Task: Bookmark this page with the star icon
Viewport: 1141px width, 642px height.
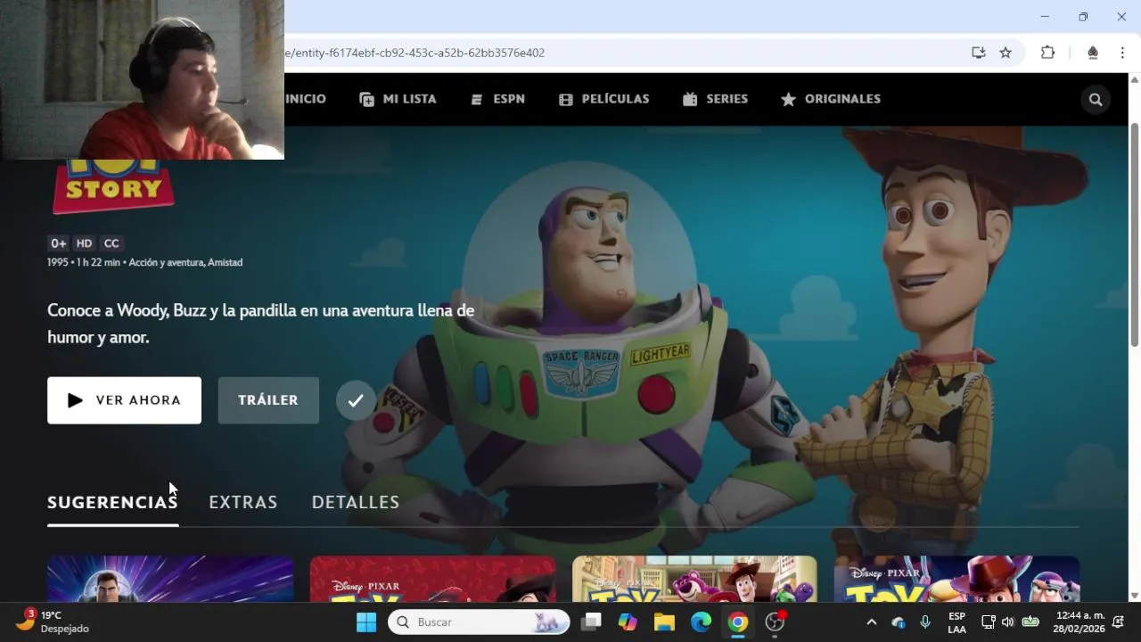Action: click(1006, 53)
